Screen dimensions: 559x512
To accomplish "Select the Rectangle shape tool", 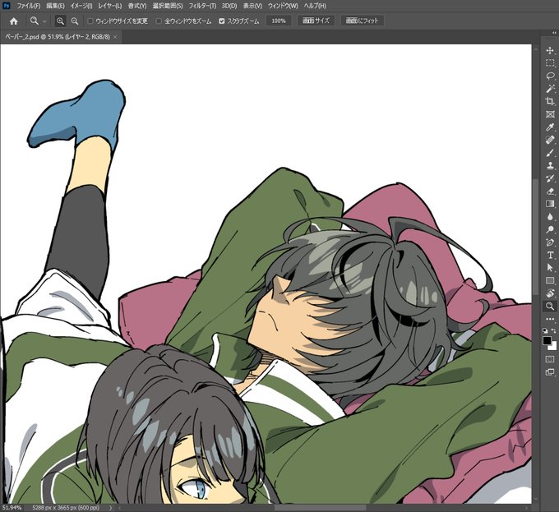I will pos(550,280).
